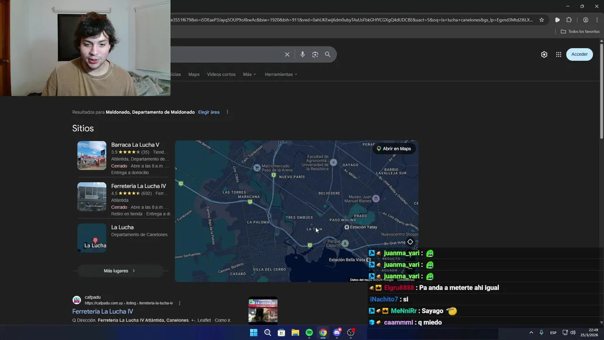The image size is (604, 340).
Task: Open the clock showing 22:49 in the tray
Action: [590, 332]
